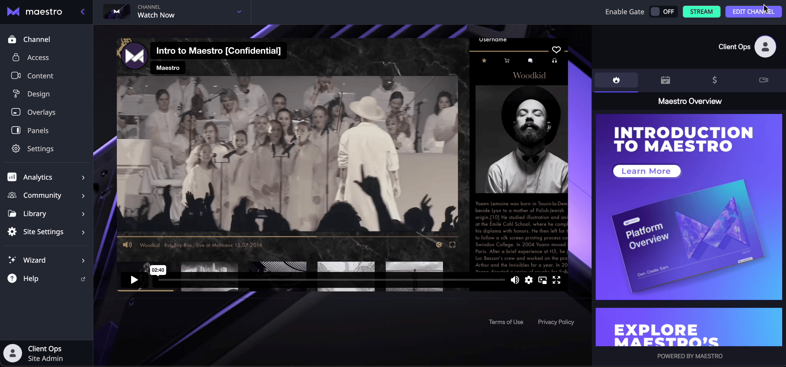The width and height of the screenshot is (786, 367).
Task: Click the bar chart Analytics icon
Action: click(x=12, y=177)
